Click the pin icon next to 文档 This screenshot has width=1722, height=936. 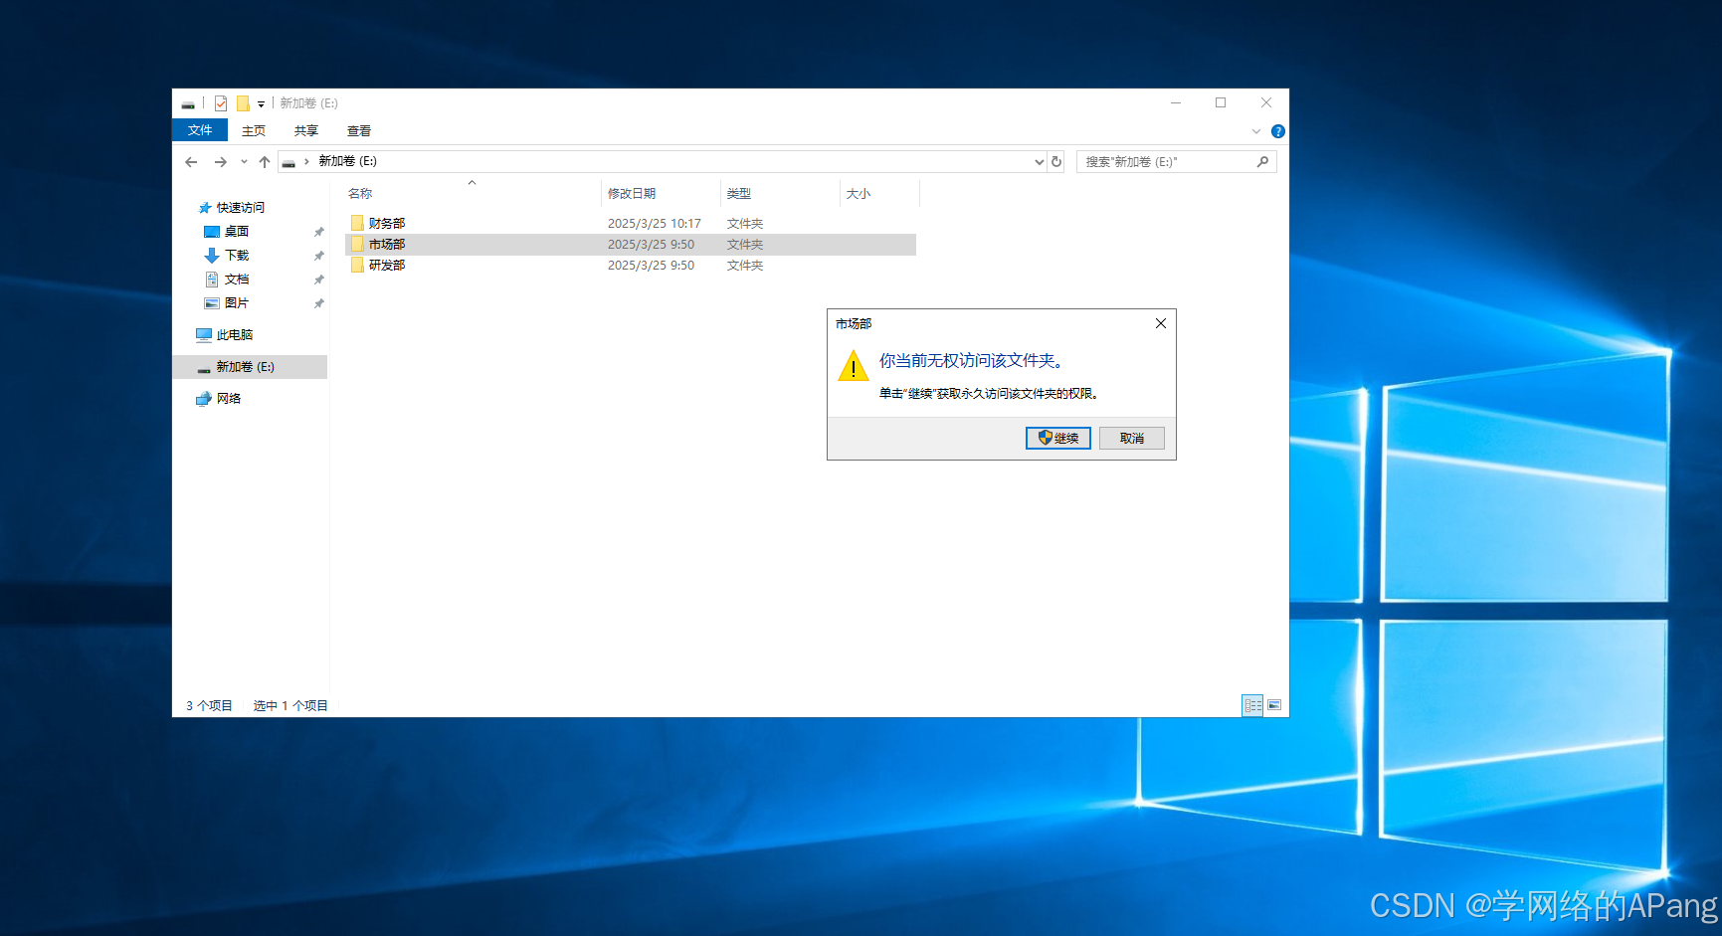(318, 280)
